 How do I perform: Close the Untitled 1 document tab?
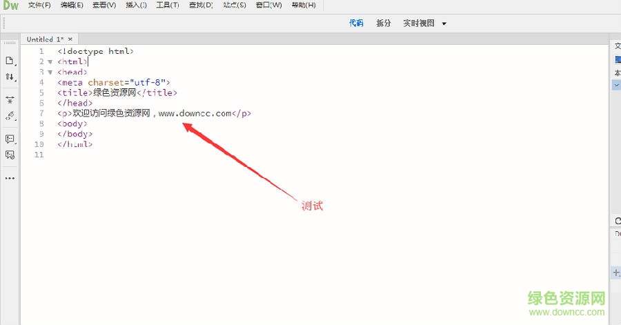pyautogui.click(x=70, y=39)
